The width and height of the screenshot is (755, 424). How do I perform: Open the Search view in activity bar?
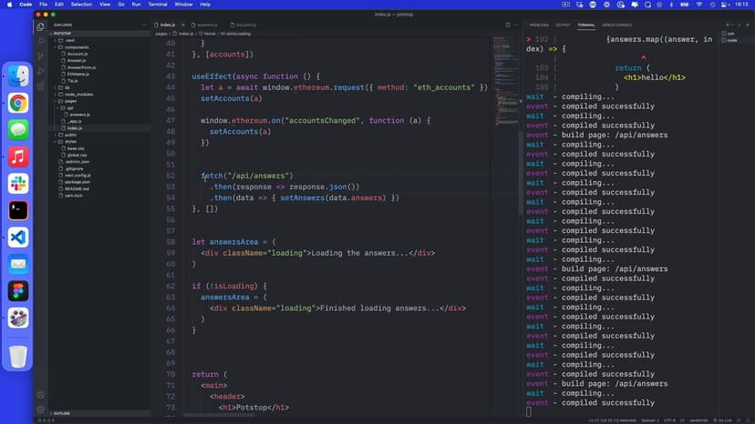40,41
